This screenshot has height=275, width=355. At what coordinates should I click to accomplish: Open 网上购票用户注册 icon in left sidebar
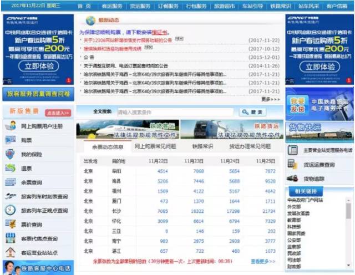11,126
